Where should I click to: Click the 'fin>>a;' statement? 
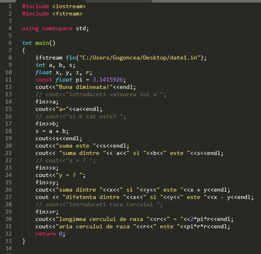47,102
